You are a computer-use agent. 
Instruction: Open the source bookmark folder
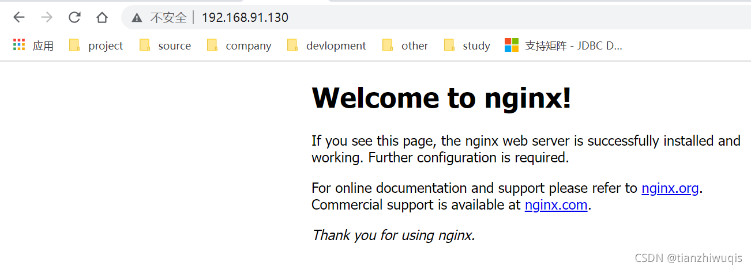(165, 45)
